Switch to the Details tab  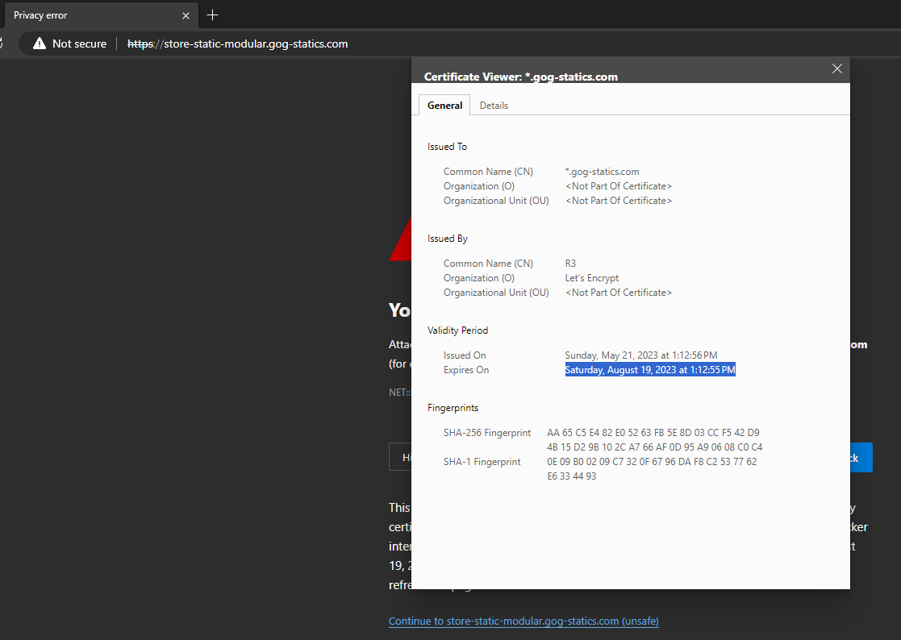[494, 105]
